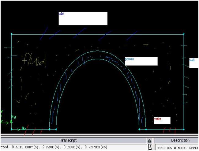Select the inlet label text
Screen dimensions: 199x151
pyautogui.click(x=61, y=14)
